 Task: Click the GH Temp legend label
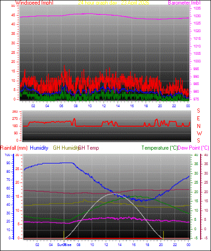tap(89, 148)
